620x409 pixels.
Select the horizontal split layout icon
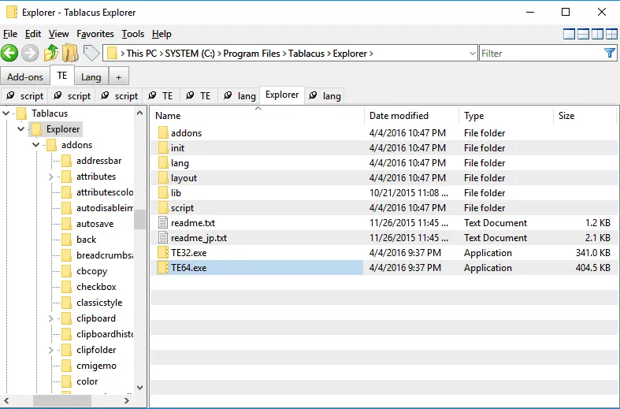pos(584,34)
